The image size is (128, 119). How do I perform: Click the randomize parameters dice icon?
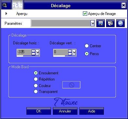110,23
